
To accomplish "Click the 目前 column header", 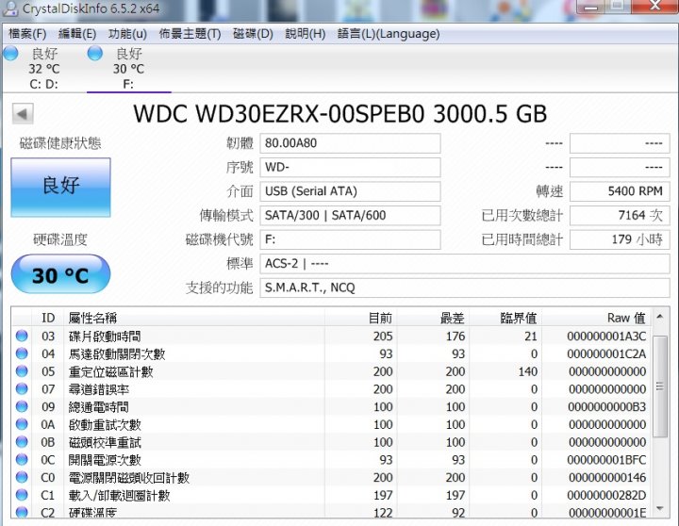I will [x=360, y=318].
